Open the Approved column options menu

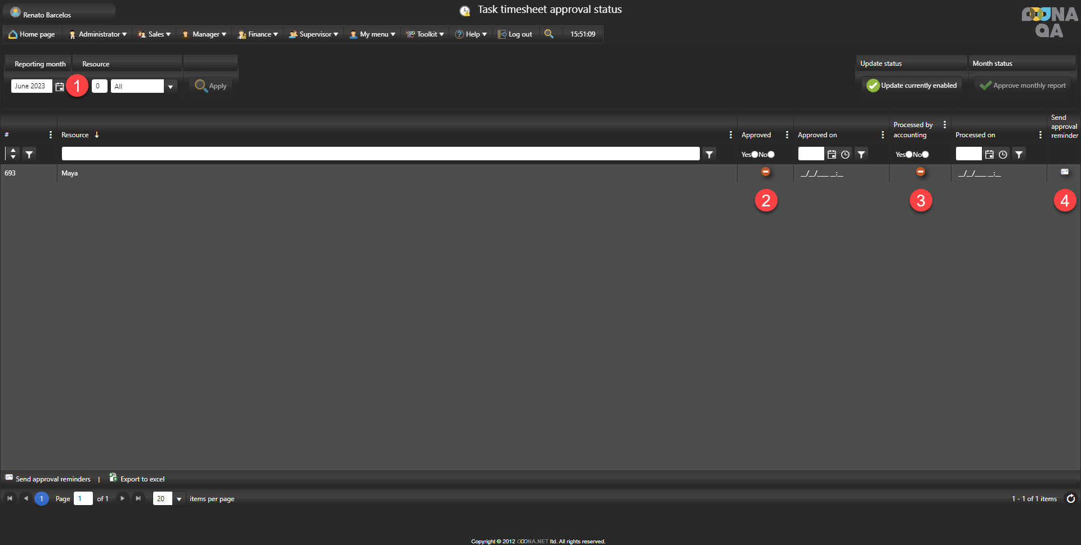787,135
